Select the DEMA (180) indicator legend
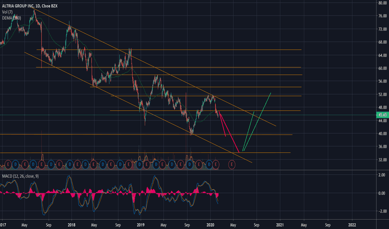 pos(11,18)
